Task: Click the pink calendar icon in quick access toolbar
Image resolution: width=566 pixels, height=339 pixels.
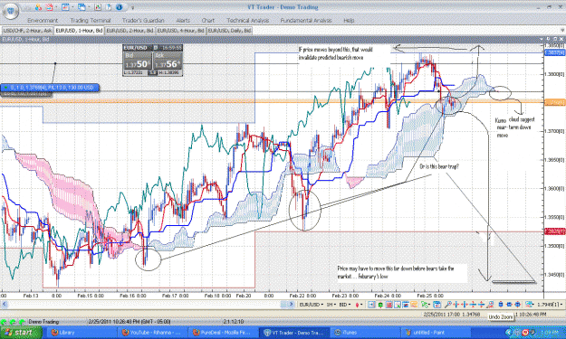Action: [x=49, y=7]
